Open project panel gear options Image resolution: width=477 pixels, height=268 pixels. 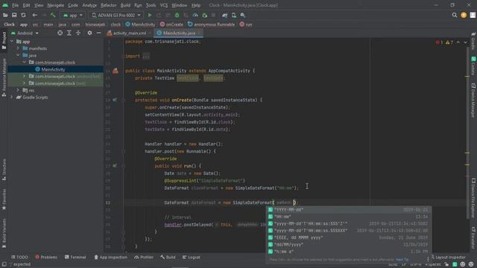(x=89, y=33)
